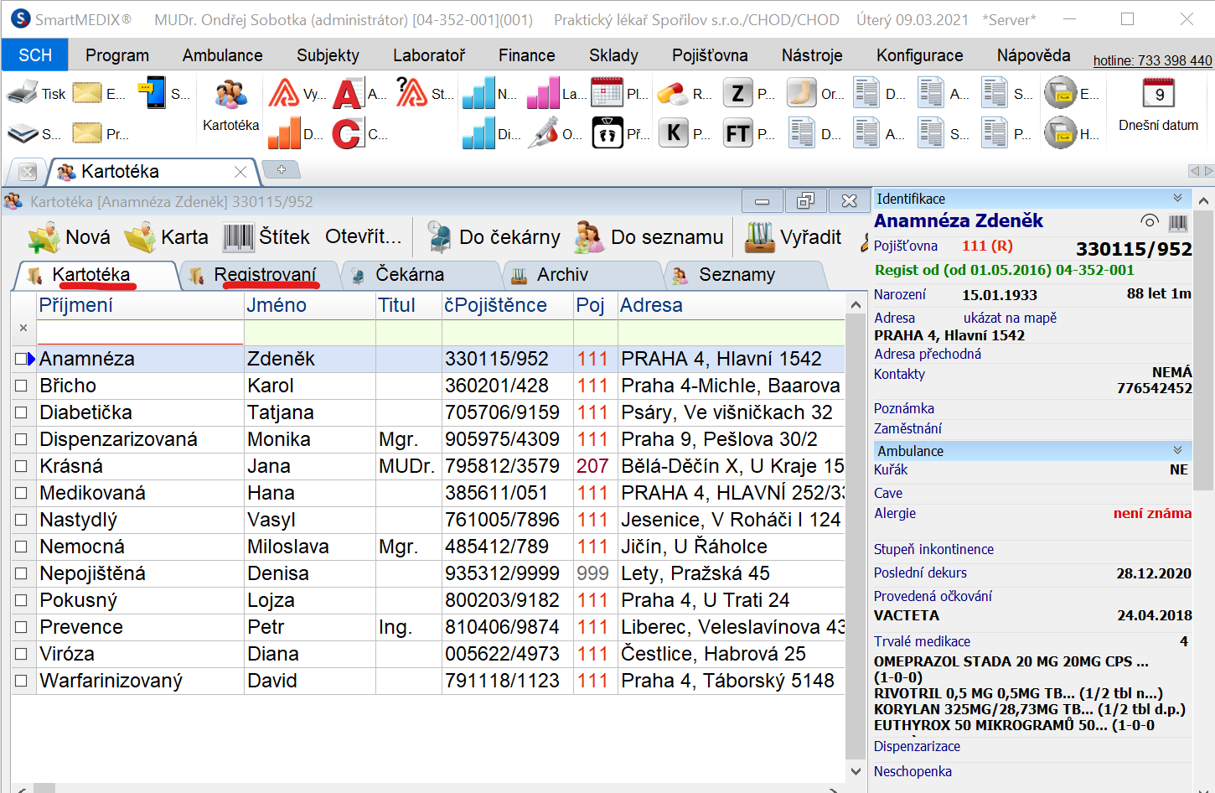Open the SCH menu

pos(35,55)
